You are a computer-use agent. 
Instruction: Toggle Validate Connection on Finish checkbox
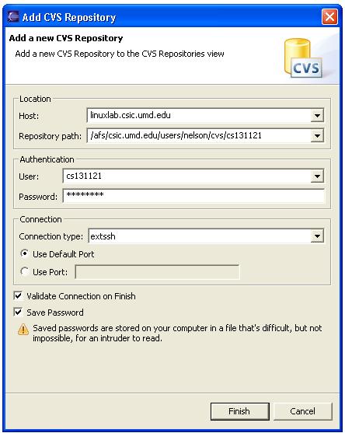tap(18, 296)
